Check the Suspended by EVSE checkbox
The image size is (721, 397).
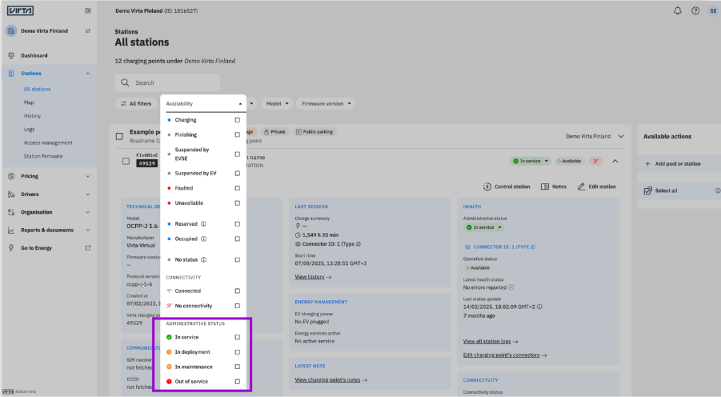[x=238, y=154]
